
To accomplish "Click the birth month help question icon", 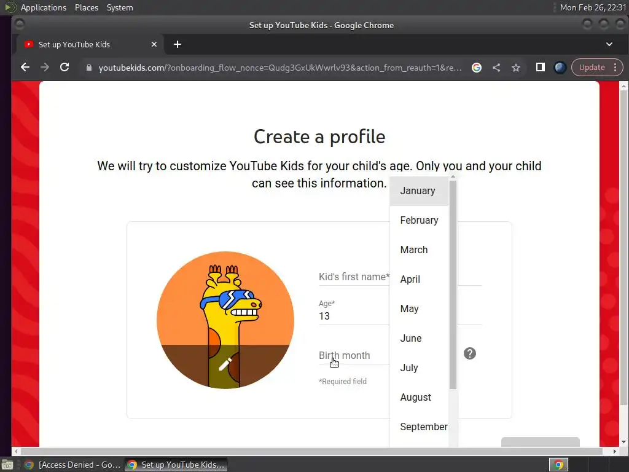I will tap(470, 353).
